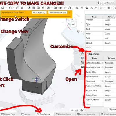
Task: Click the Explore Onshape button
Action: [106, 3]
